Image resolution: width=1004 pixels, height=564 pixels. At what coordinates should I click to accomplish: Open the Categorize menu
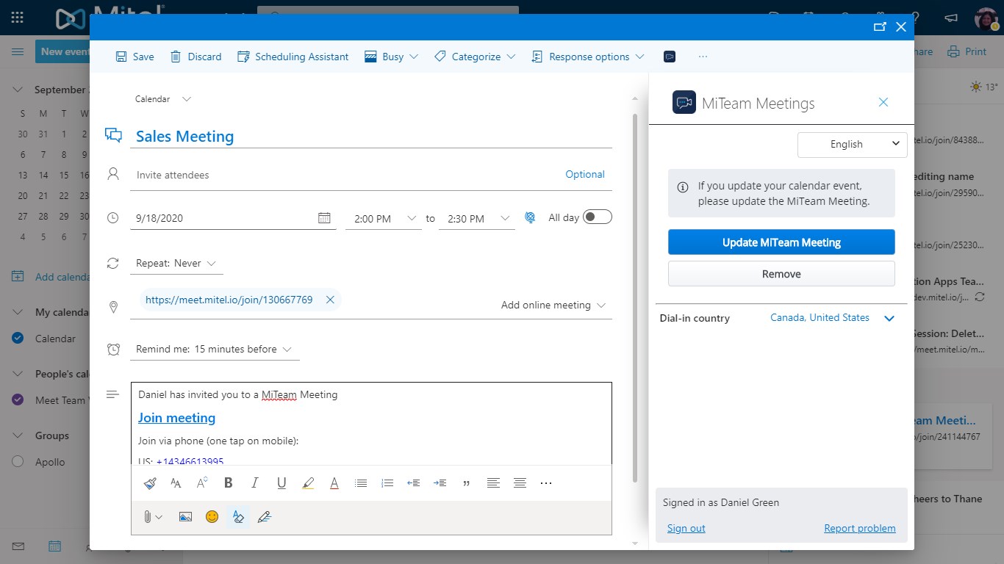click(x=475, y=57)
